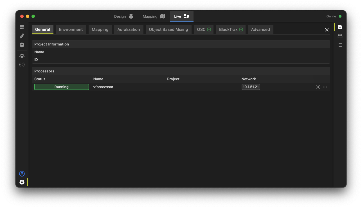Image resolution: width=362 pixels, height=208 pixels.
Task: Click the settings gear icon
Action: (22, 182)
